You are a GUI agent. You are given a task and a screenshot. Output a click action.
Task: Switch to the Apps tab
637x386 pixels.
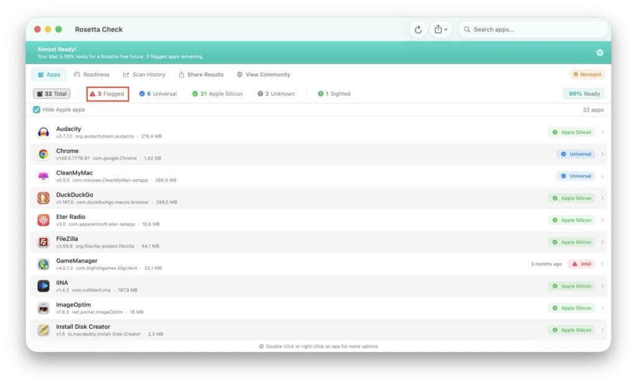49,75
